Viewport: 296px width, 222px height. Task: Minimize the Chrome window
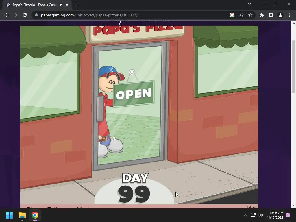(262, 4)
